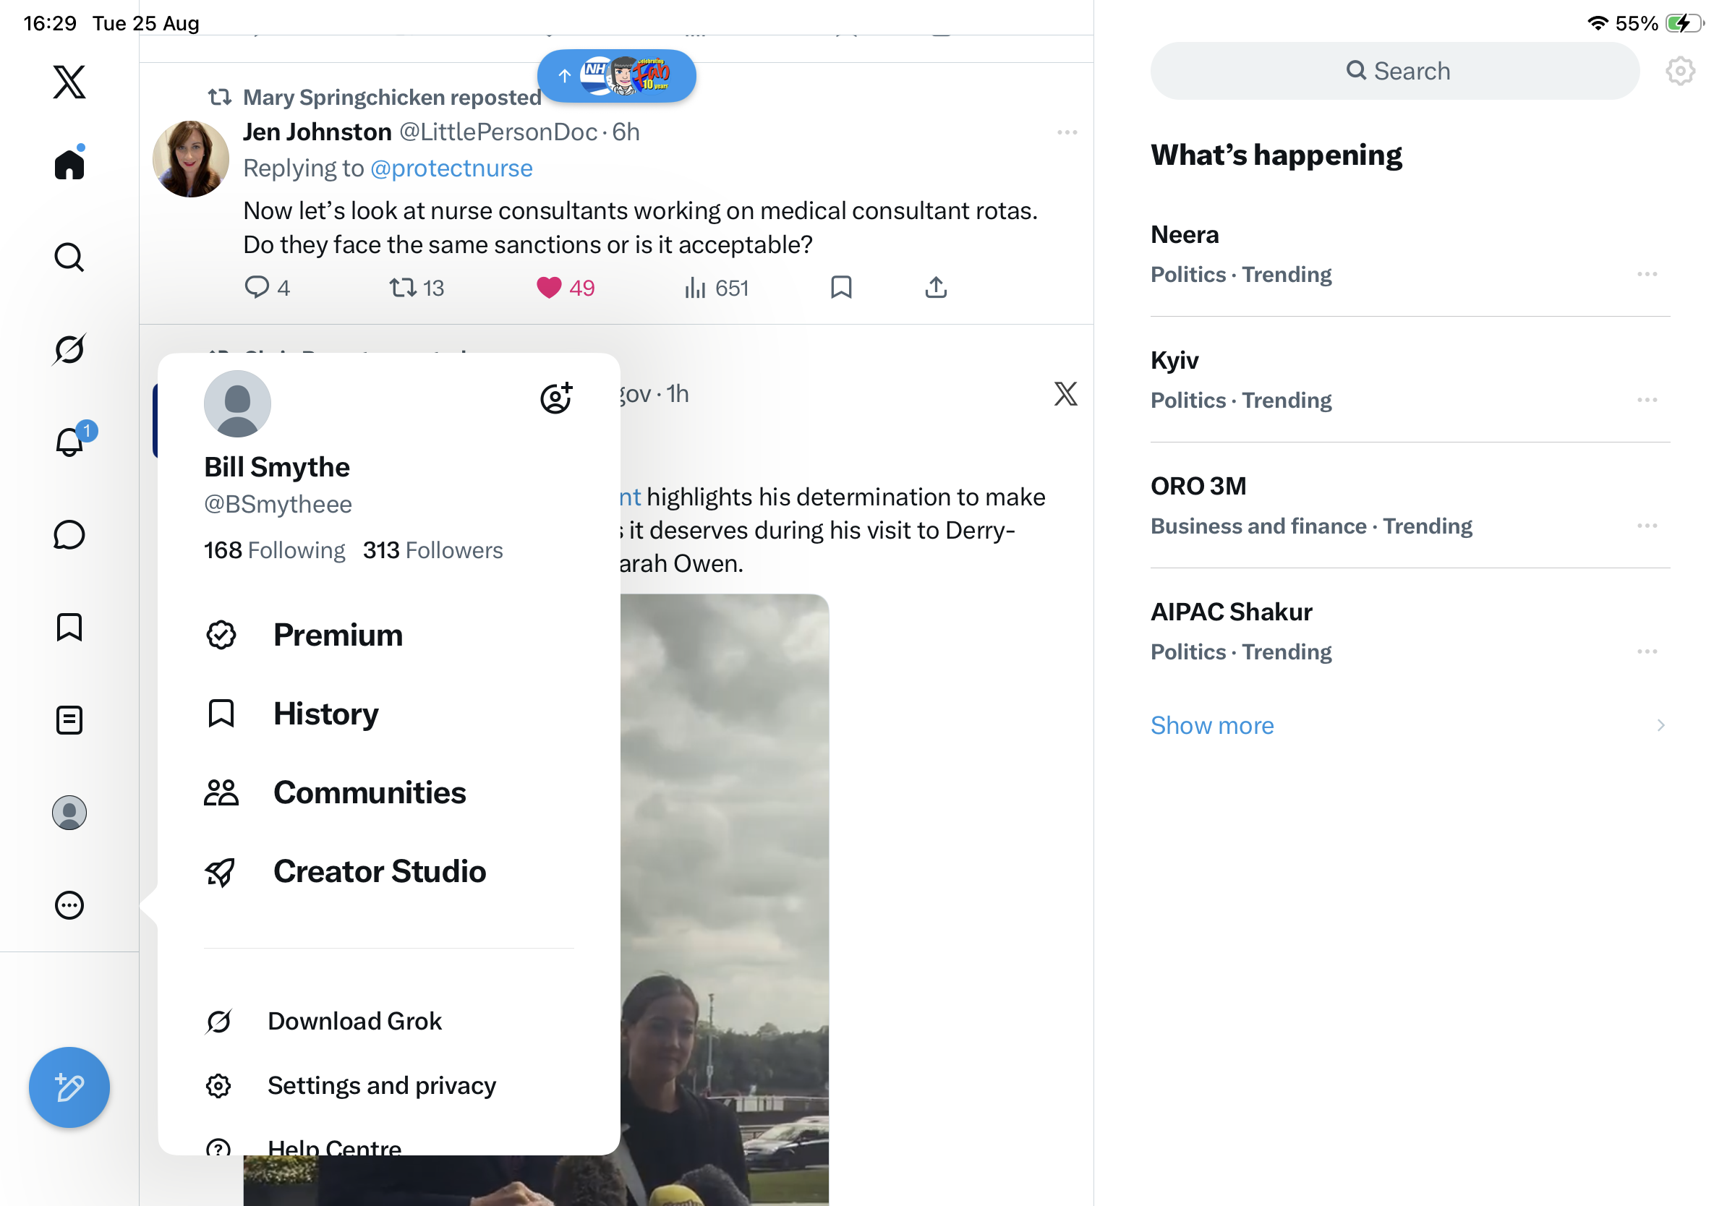
Task: Open options for the Kyiv trend
Action: 1647,400
